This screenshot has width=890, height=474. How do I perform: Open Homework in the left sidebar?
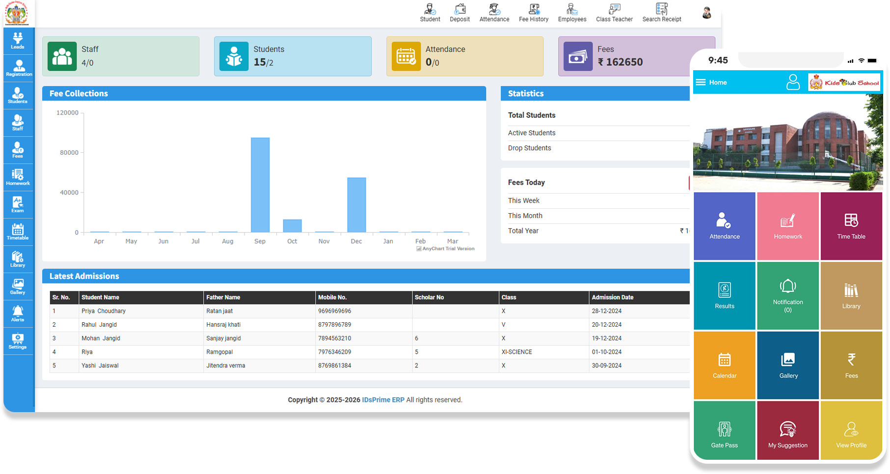(18, 177)
